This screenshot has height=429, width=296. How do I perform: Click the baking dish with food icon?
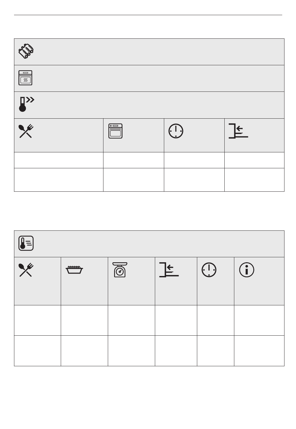[x=74, y=270]
